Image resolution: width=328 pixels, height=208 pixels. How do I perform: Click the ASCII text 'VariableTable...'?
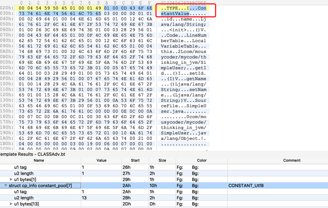click(183, 46)
